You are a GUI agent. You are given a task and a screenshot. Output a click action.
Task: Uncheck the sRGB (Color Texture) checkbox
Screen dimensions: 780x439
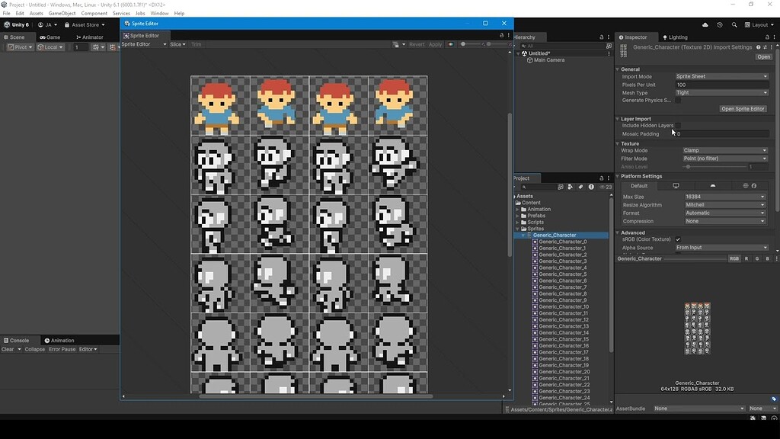[x=678, y=239]
